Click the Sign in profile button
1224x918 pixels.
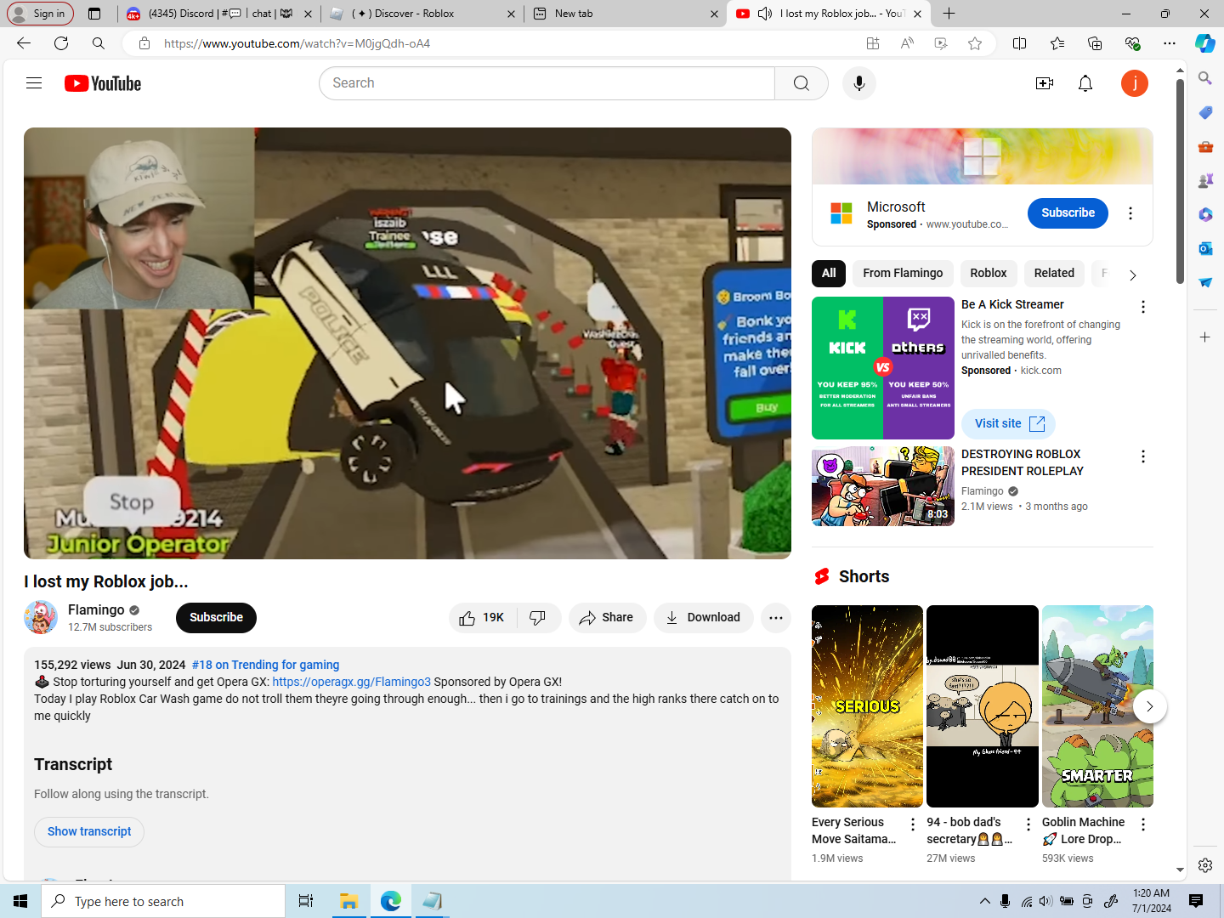40,14
